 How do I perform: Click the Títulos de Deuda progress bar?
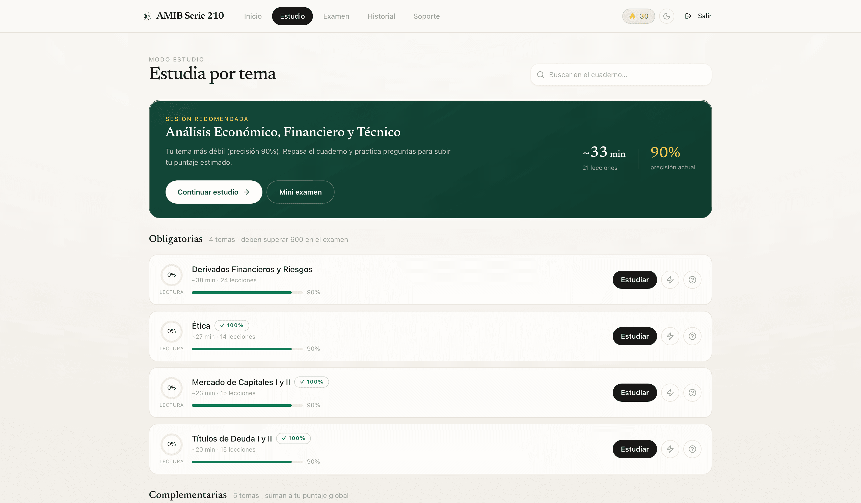[247, 462]
